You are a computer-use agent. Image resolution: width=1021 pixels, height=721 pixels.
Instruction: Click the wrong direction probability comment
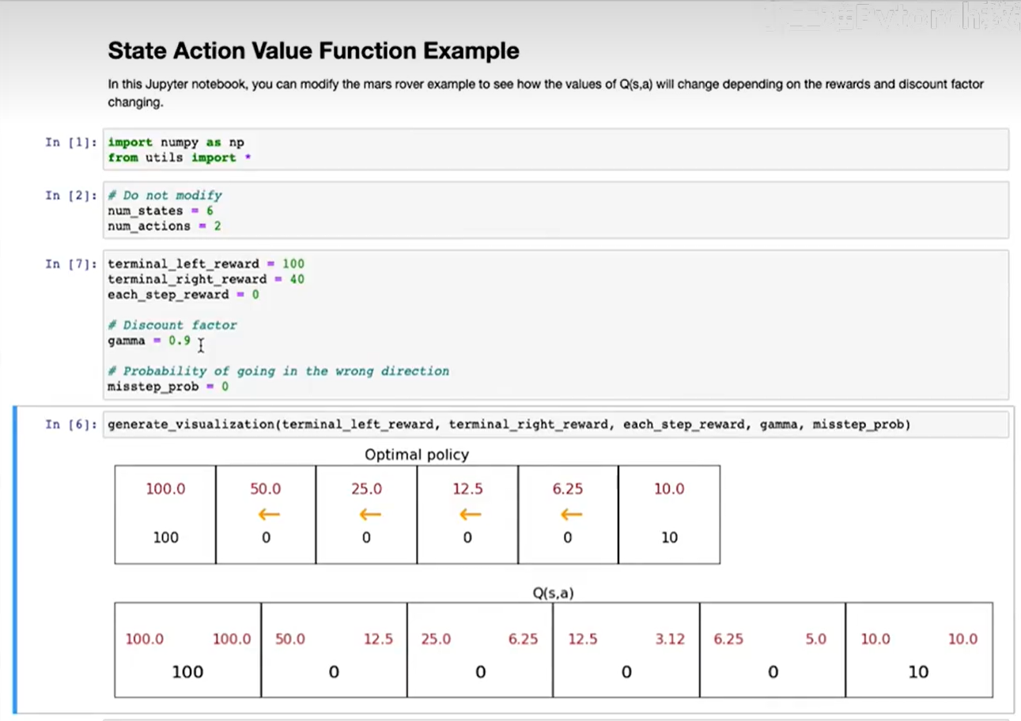[278, 371]
